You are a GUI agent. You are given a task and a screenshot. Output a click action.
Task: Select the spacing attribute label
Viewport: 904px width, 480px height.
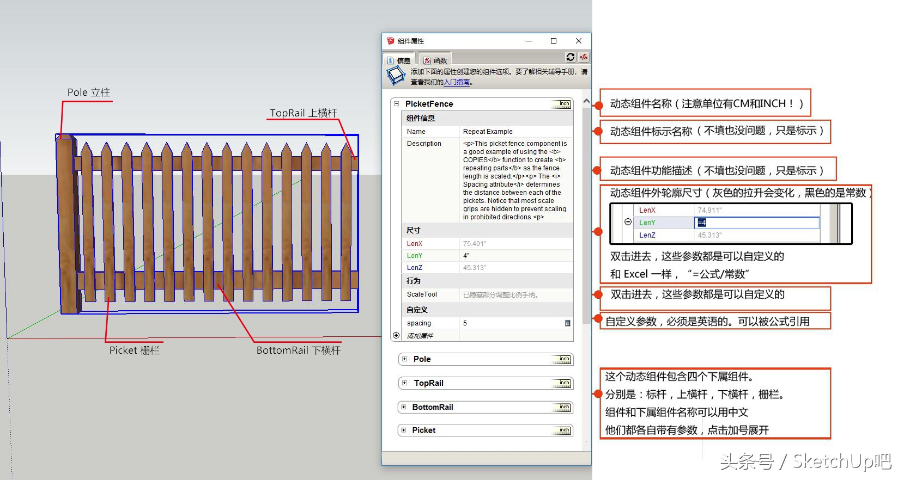point(418,323)
